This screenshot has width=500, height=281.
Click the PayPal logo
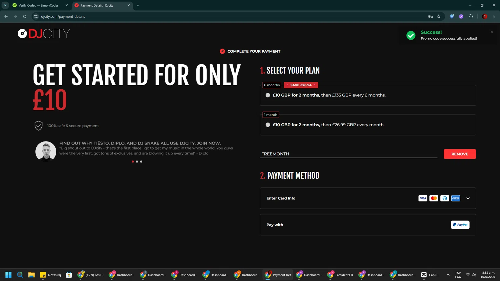click(460, 225)
